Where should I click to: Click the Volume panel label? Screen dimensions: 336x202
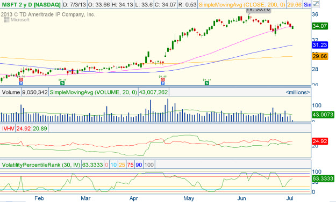pyautogui.click(x=11, y=92)
